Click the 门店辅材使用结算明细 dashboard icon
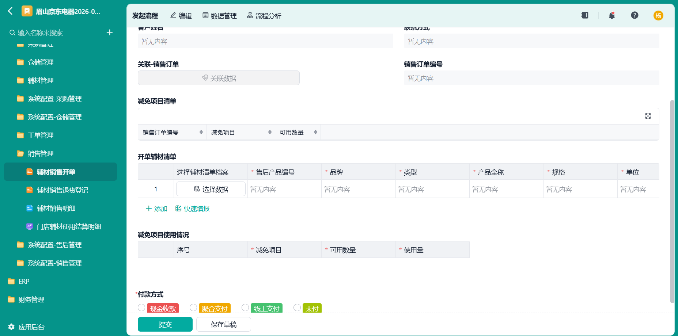Viewport: 678px width, 336px height. 30,226
